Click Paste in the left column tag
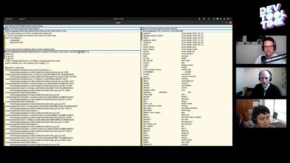The height and width of the screenshot is (163, 290). (16, 29)
